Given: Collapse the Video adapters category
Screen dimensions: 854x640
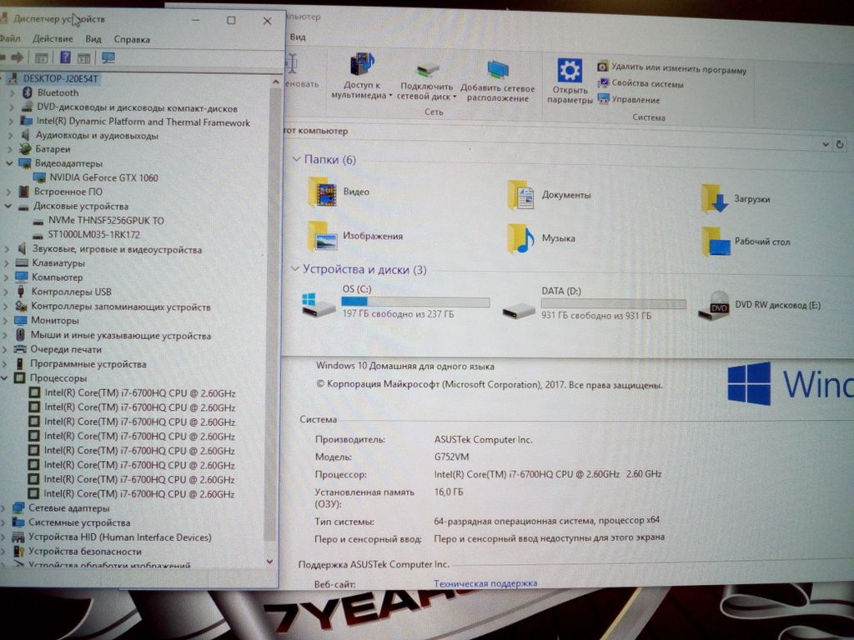Looking at the screenshot, I should point(10,163).
